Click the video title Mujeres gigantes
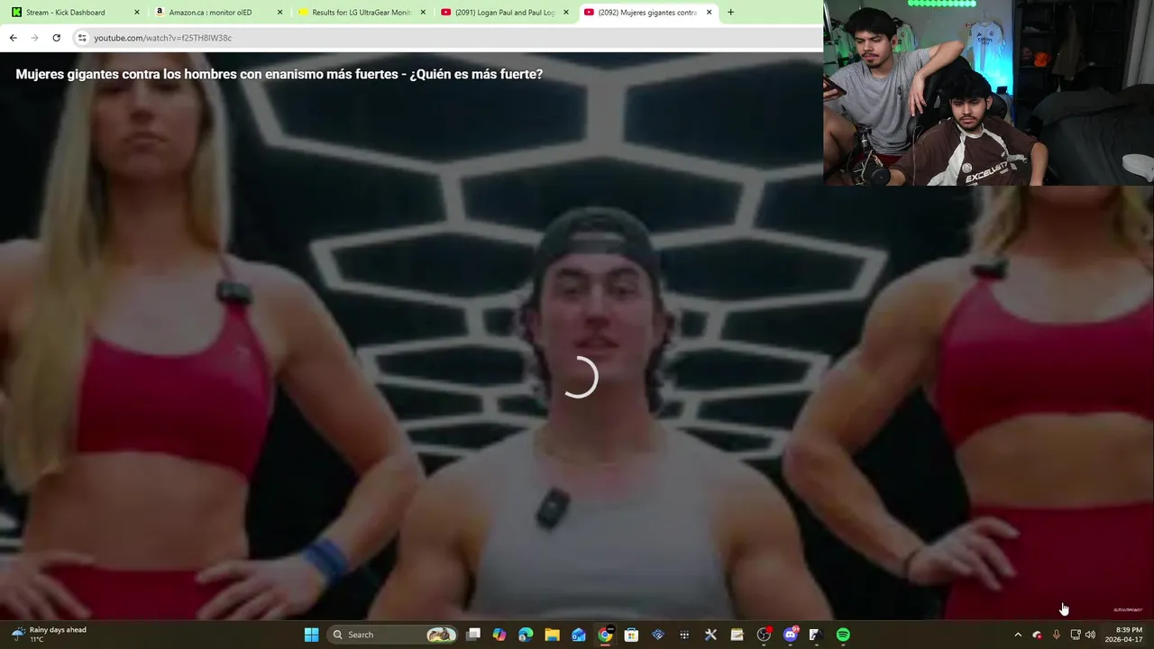The height and width of the screenshot is (649, 1154). tap(279, 74)
